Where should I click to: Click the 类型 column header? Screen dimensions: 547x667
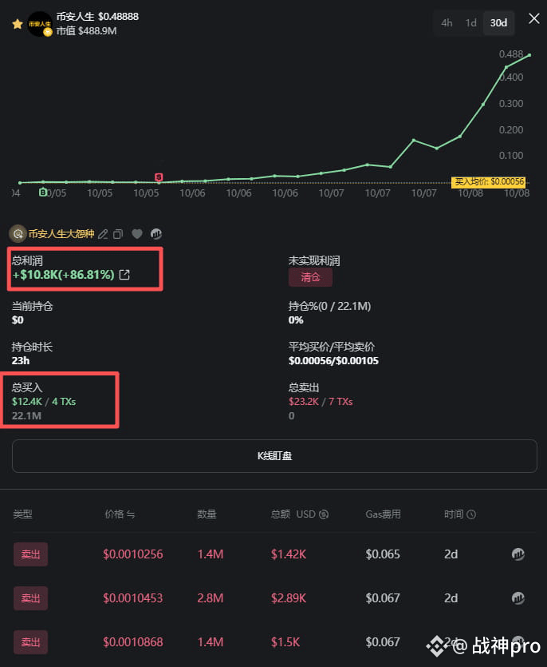coord(22,514)
